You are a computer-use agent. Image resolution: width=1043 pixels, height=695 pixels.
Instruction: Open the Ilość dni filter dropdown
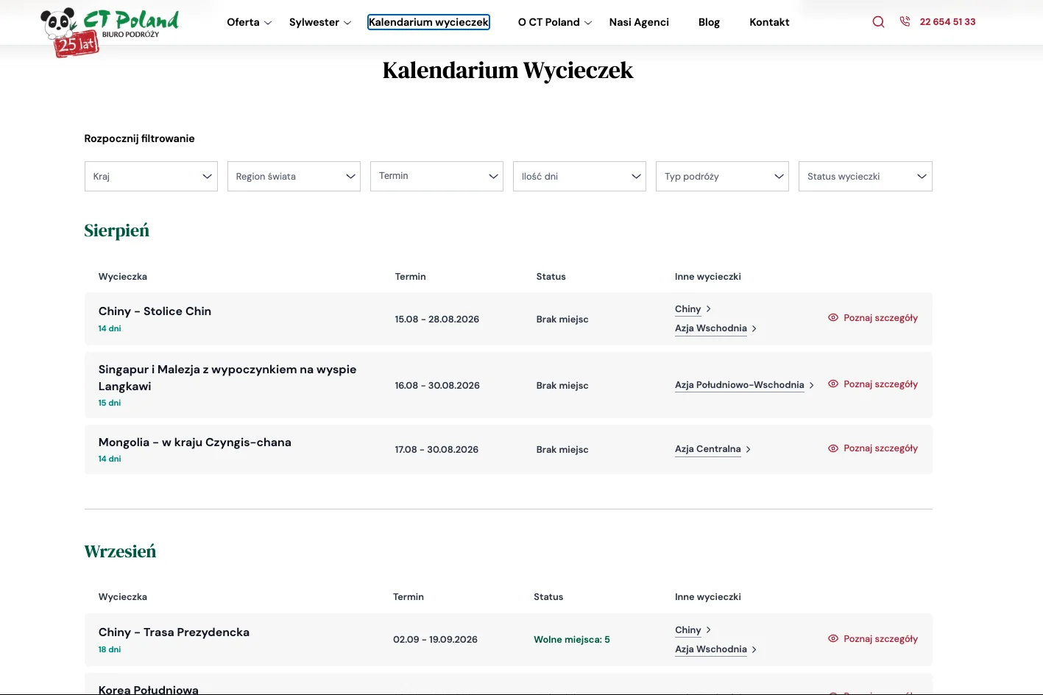[579, 176]
